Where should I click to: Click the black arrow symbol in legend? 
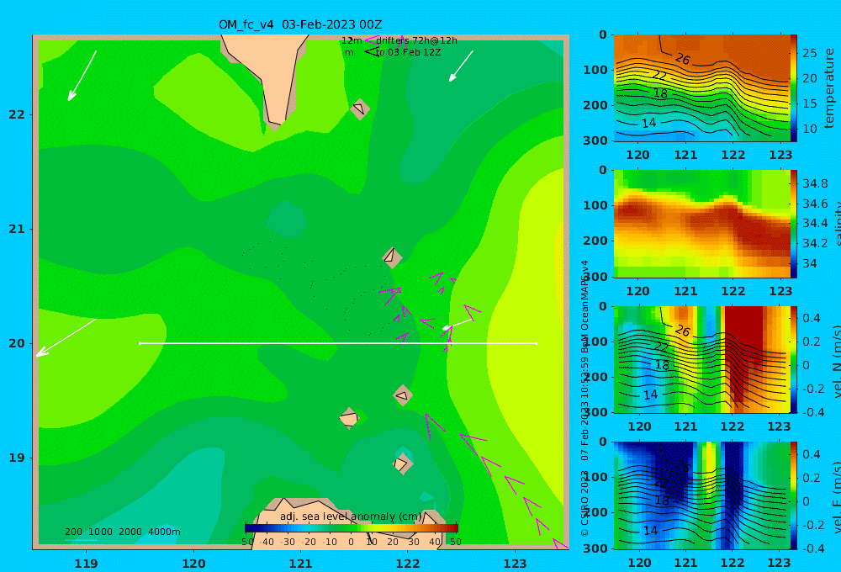[x=371, y=52]
